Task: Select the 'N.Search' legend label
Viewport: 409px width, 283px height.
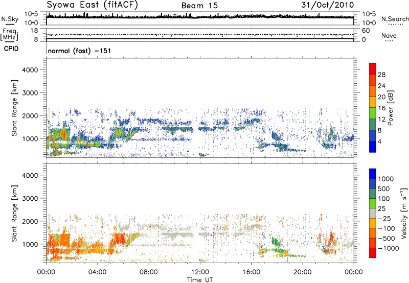Action: click(x=395, y=19)
